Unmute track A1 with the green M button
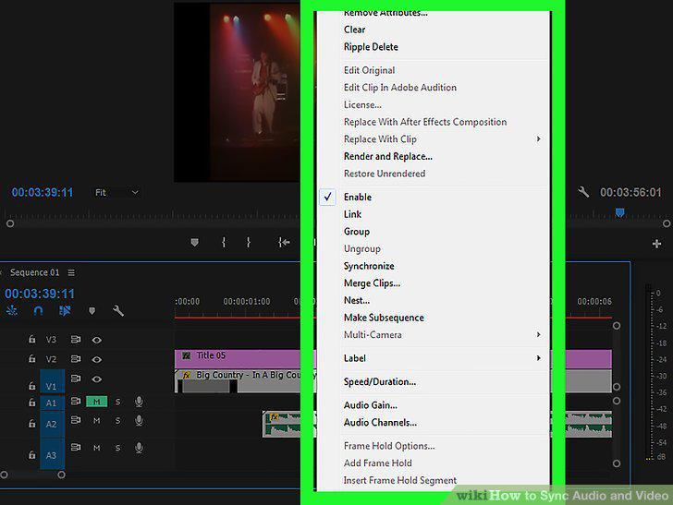 [96, 402]
